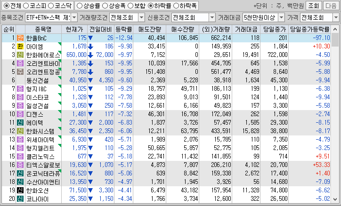Click the limit-down arrow for 아이엠
This screenshot has width=341, height=206.
pos(90,47)
